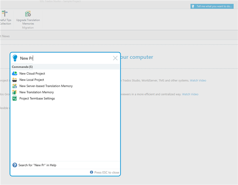
Task: Click the New Translation Memory icon
Action: coord(14,92)
